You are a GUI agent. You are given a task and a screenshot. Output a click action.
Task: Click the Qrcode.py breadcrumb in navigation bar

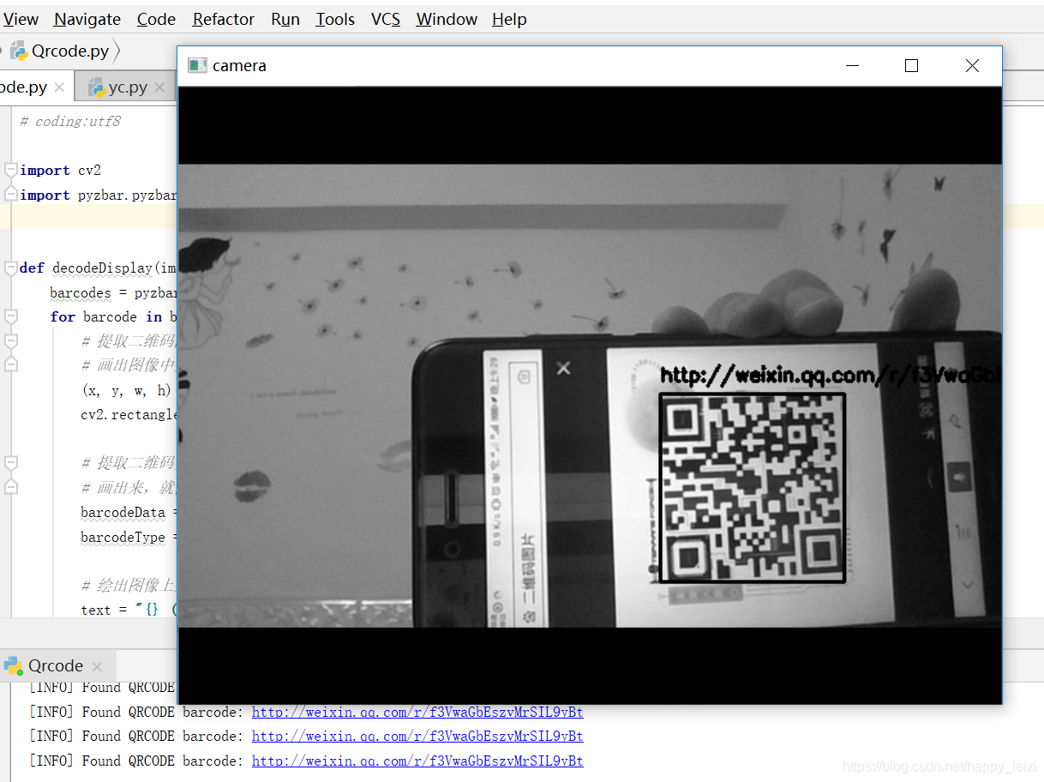click(x=70, y=51)
